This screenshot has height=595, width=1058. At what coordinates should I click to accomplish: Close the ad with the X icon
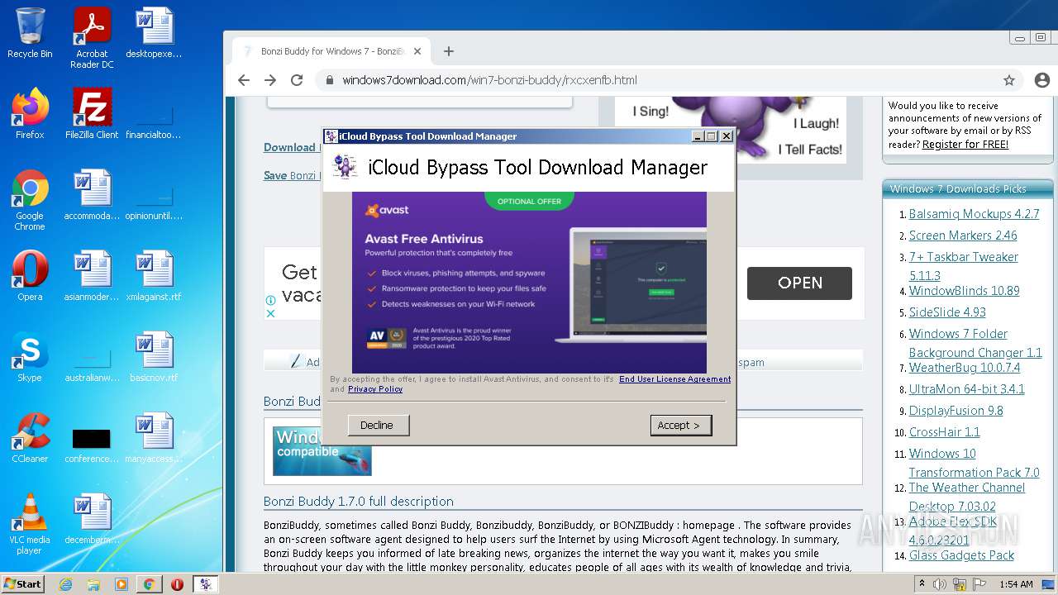point(270,313)
